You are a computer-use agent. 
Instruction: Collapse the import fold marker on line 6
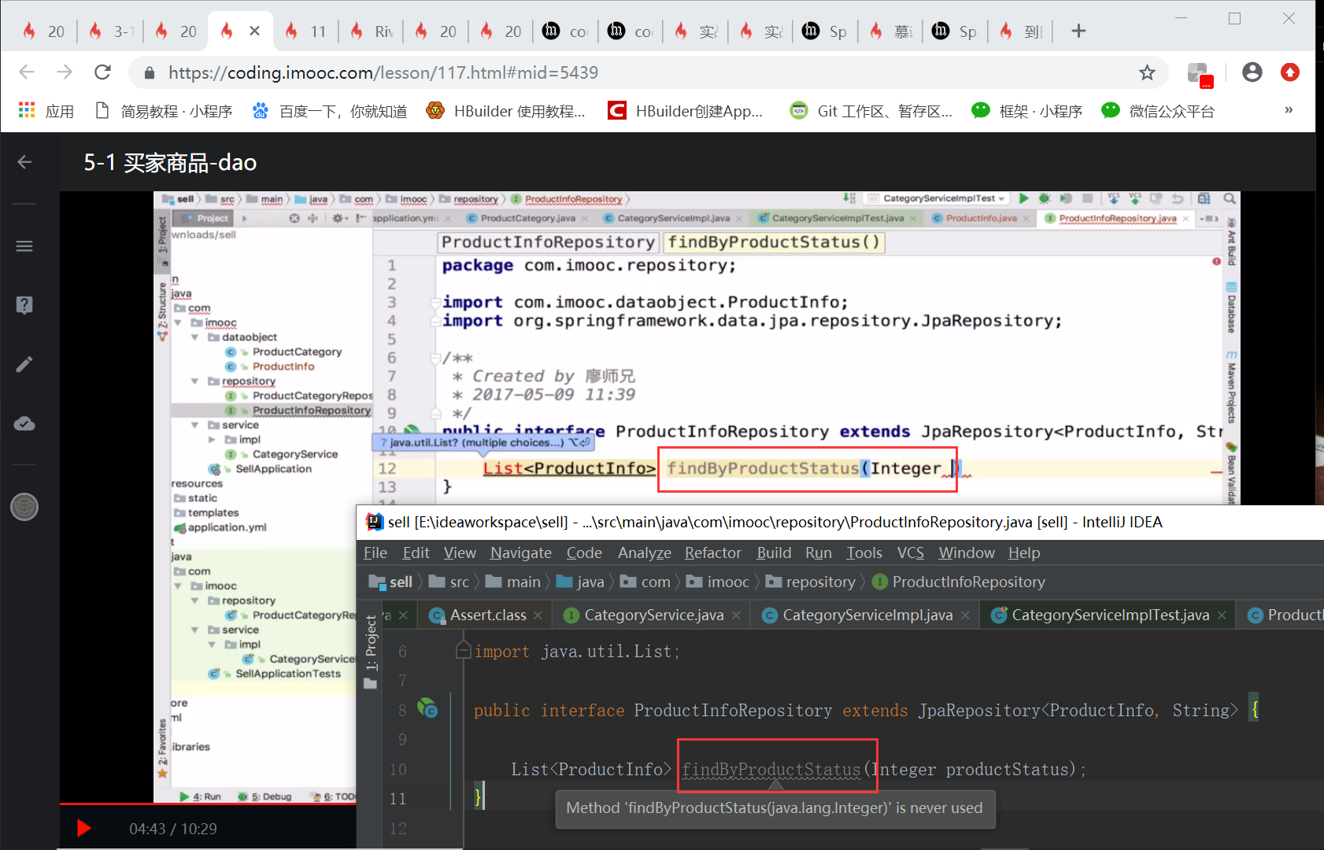tap(463, 650)
